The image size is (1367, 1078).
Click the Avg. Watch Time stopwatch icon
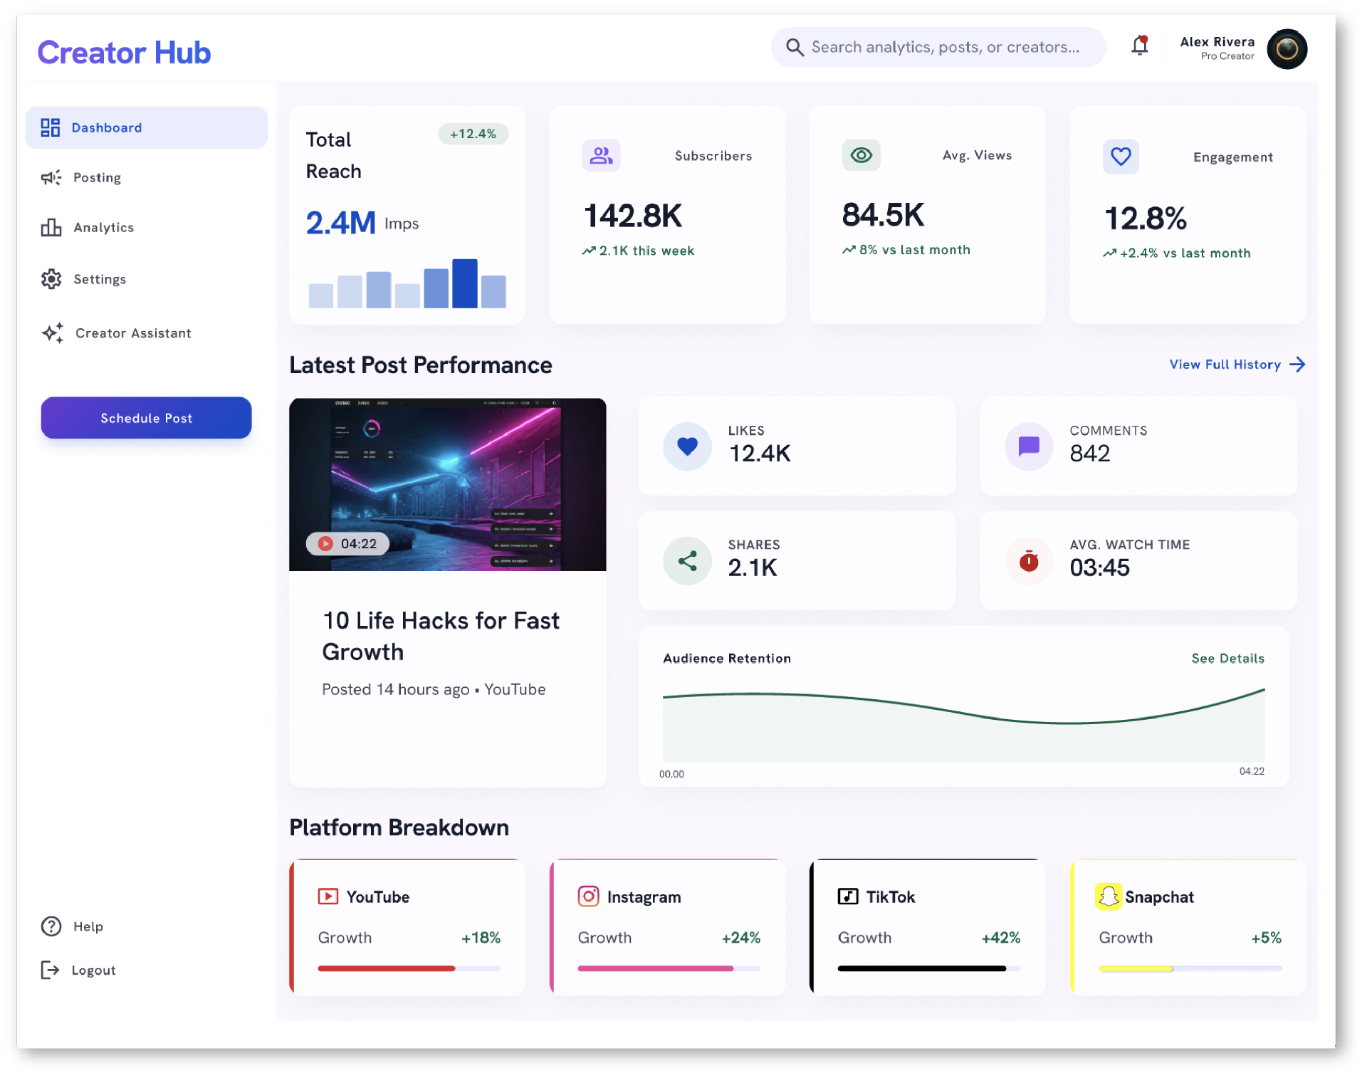(x=1029, y=561)
